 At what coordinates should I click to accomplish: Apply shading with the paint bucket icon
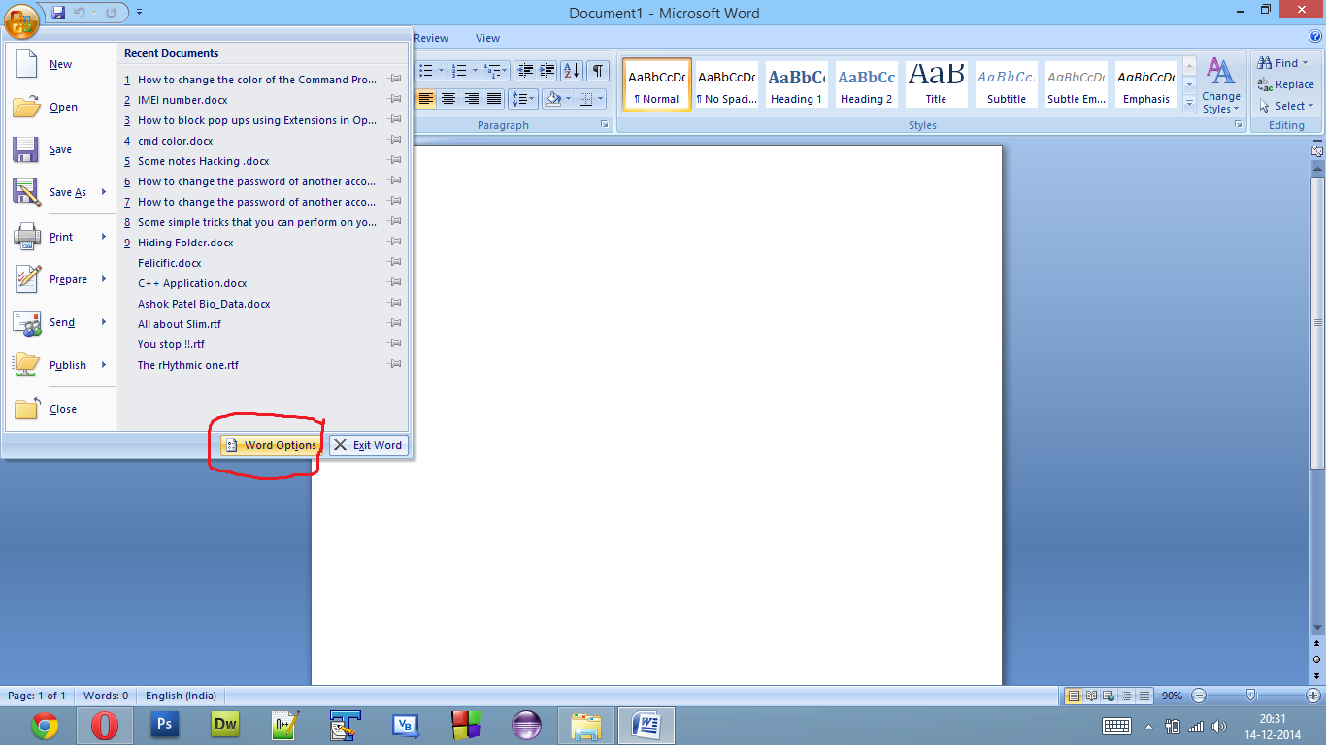coord(553,99)
